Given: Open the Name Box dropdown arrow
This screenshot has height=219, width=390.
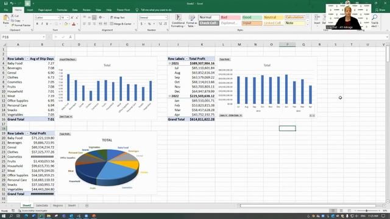Looking at the screenshot, I should [43, 37].
